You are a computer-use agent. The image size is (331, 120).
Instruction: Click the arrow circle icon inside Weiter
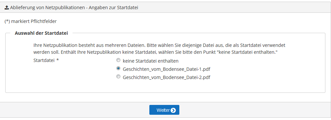[173, 110]
